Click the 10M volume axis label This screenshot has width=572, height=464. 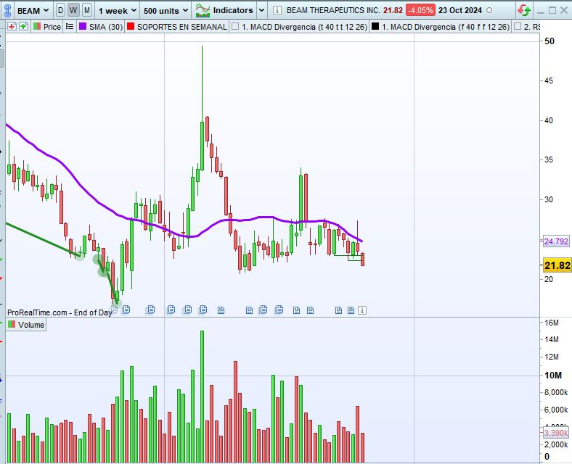(553, 376)
